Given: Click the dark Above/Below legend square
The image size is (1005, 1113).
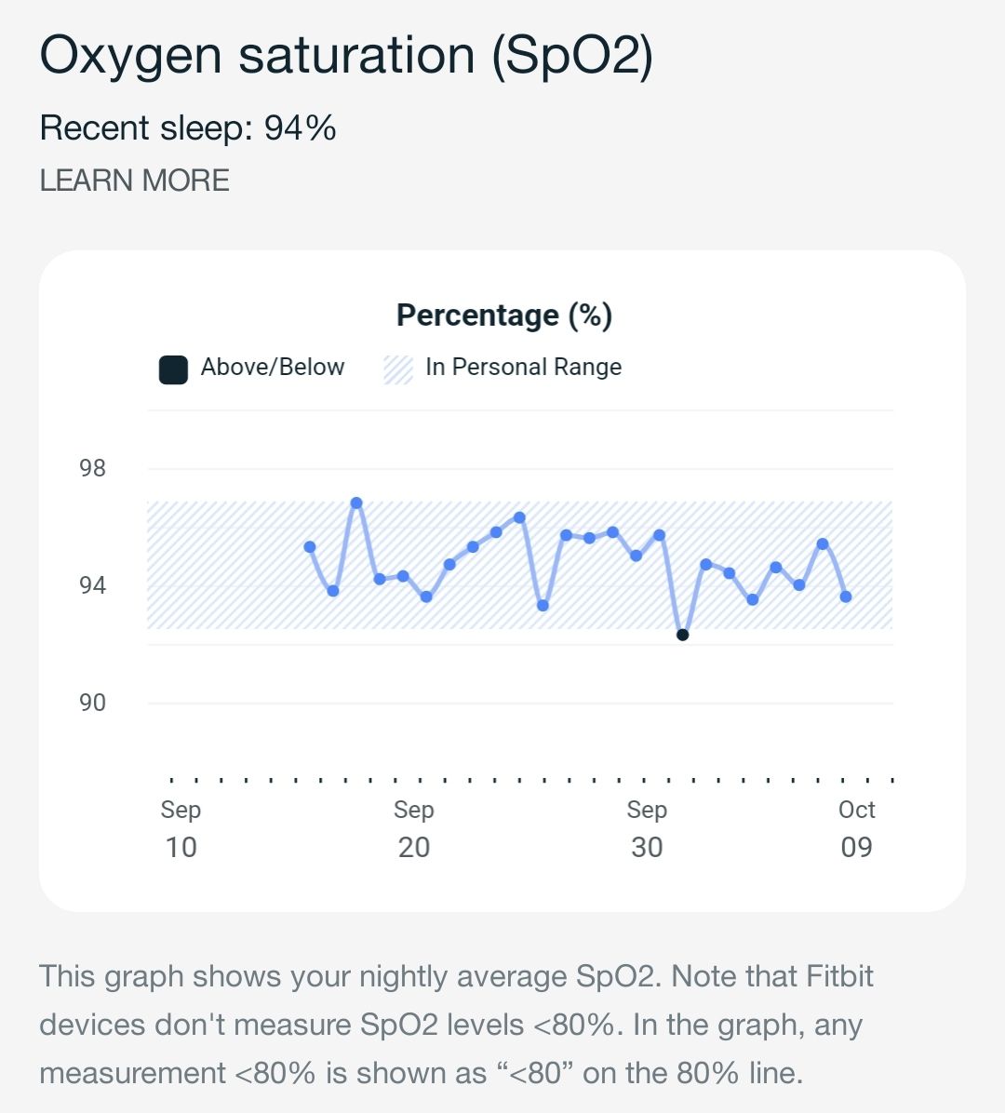Looking at the screenshot, I should (172, 367).
